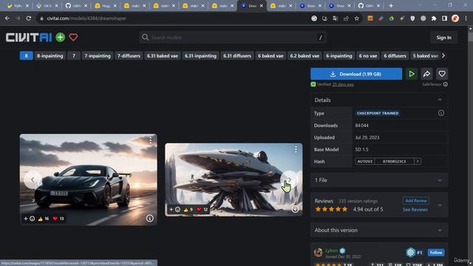
Task: Open the sports car thumbnail image
Action: point(89,180)
